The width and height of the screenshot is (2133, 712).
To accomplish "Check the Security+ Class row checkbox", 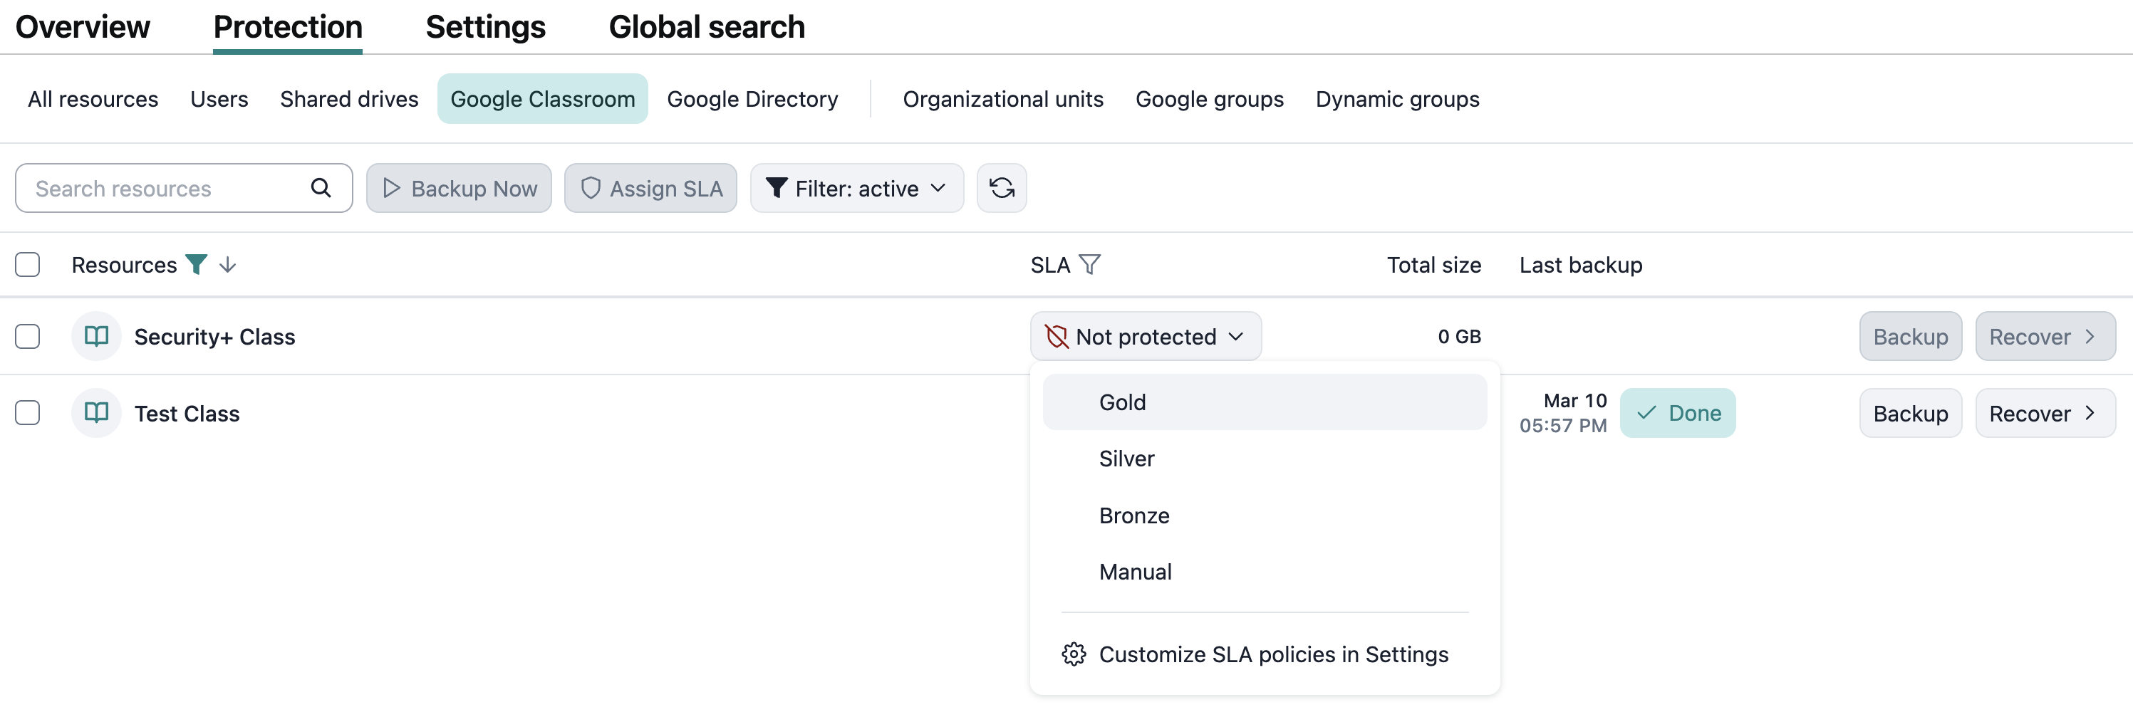I will coord(27,336).
